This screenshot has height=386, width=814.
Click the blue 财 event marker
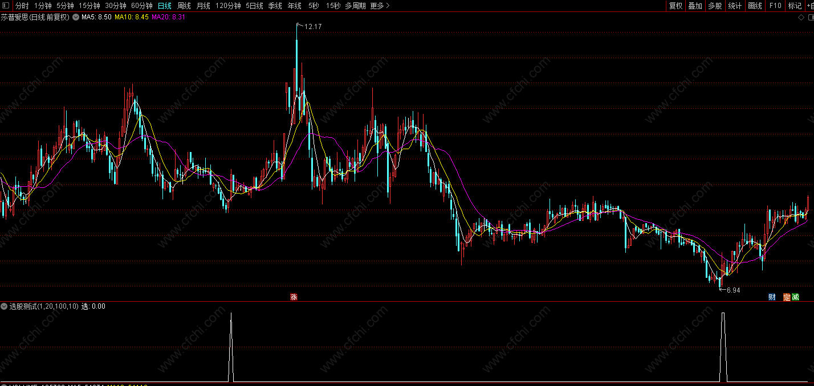(x=772, y=297)
